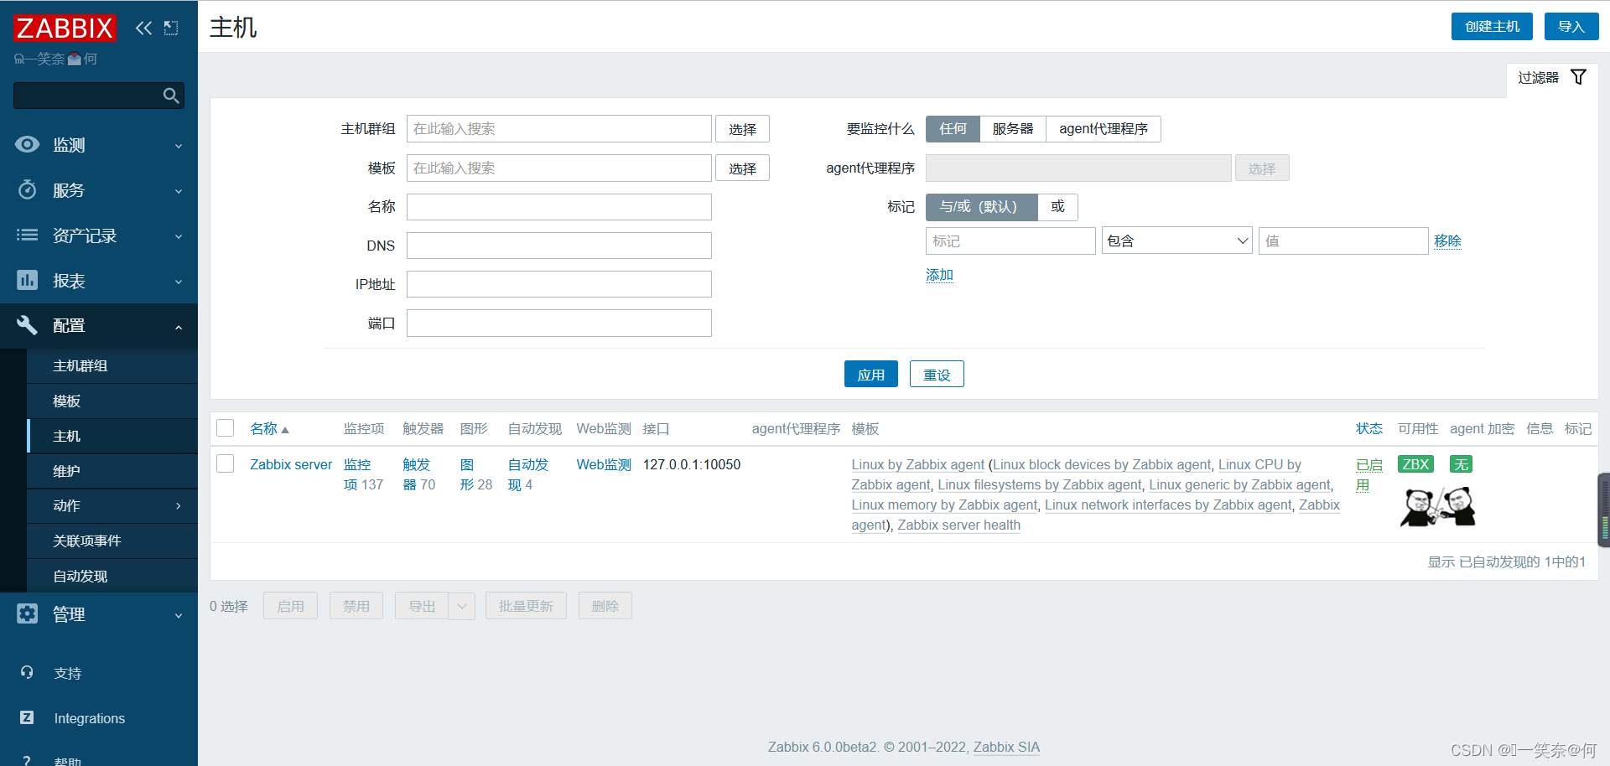Focus the DNS input field

coord(559,246)
